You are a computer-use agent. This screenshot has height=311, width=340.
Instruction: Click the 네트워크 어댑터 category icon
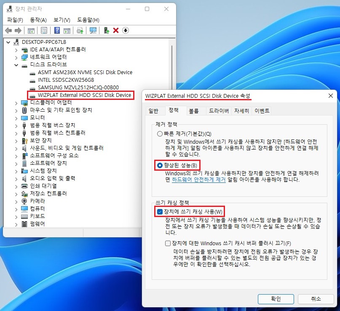pyautogui.click(x=24, y=57)
